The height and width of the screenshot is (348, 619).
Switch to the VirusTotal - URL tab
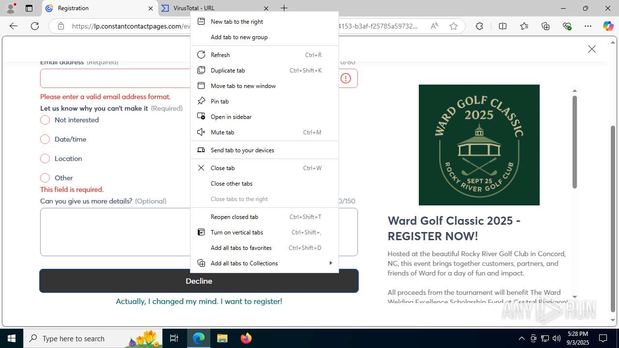pos(216,8)
